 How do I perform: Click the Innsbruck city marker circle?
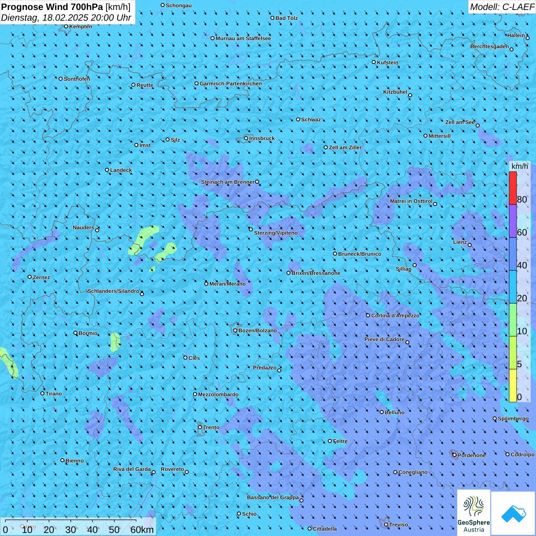pyautogui.click(x=246, y=138)
